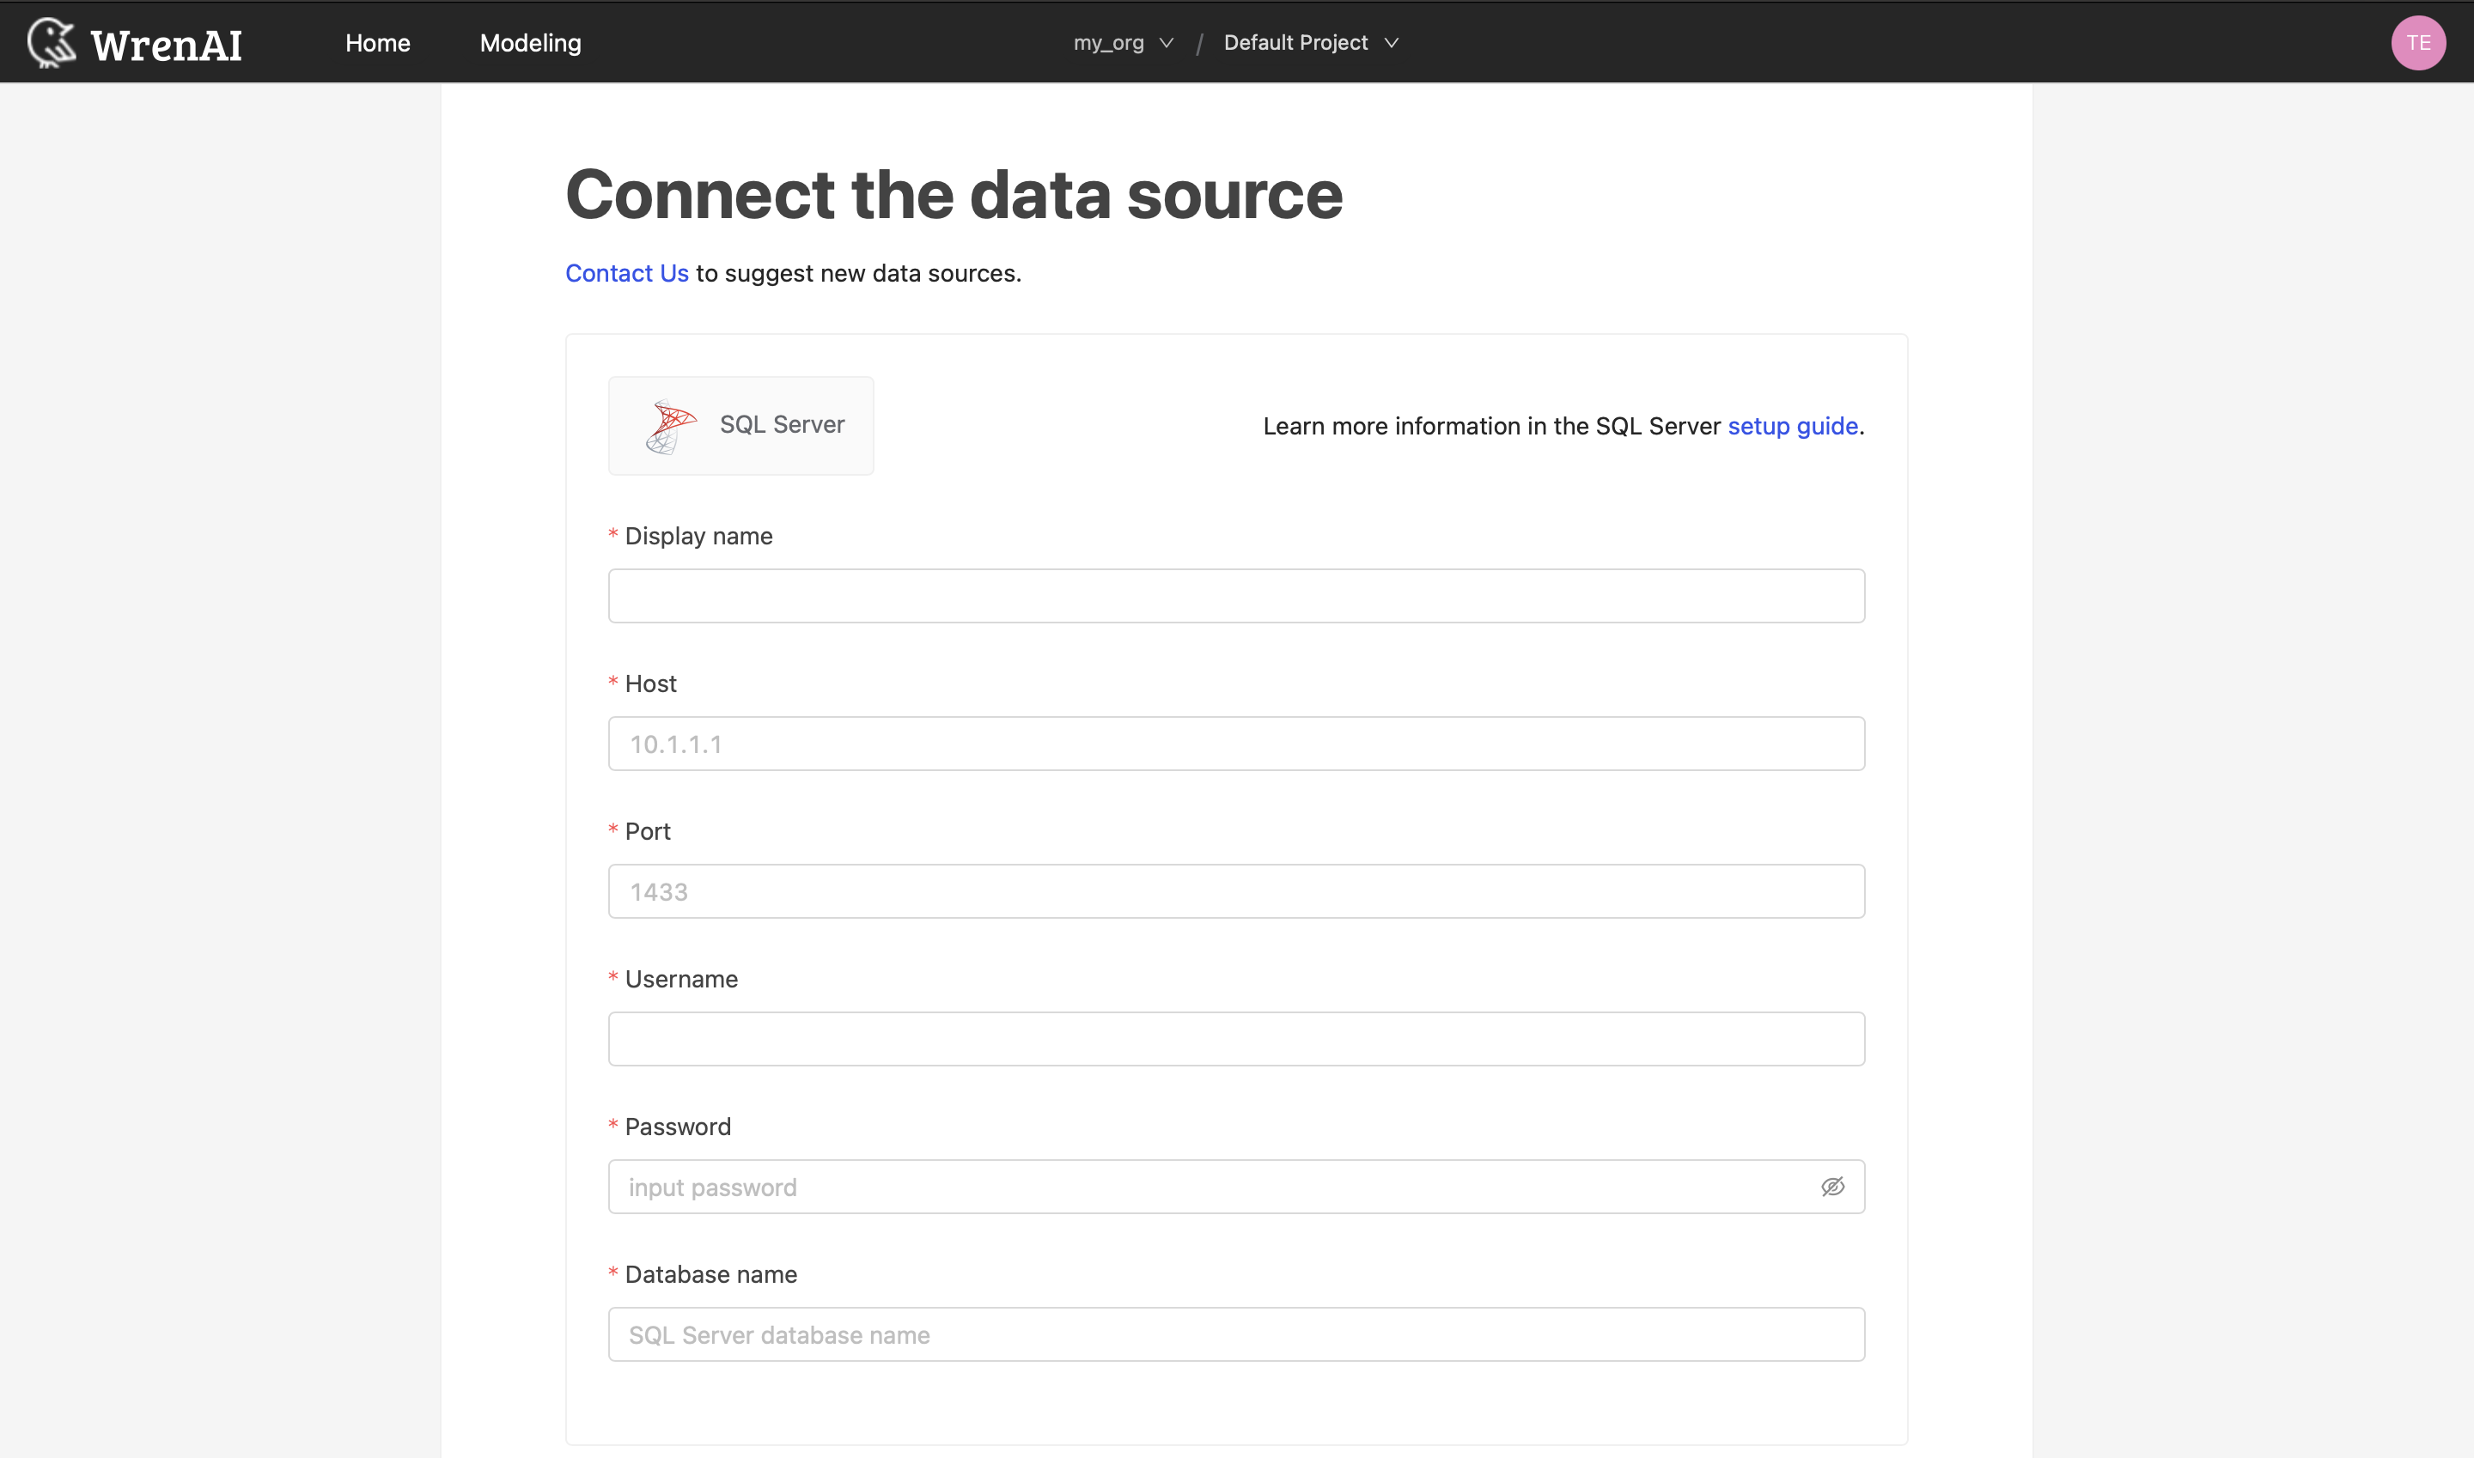This screenshot has width=2474, height=1458.
Task: Click the Connect the data source heading
Action: [954, 195]
